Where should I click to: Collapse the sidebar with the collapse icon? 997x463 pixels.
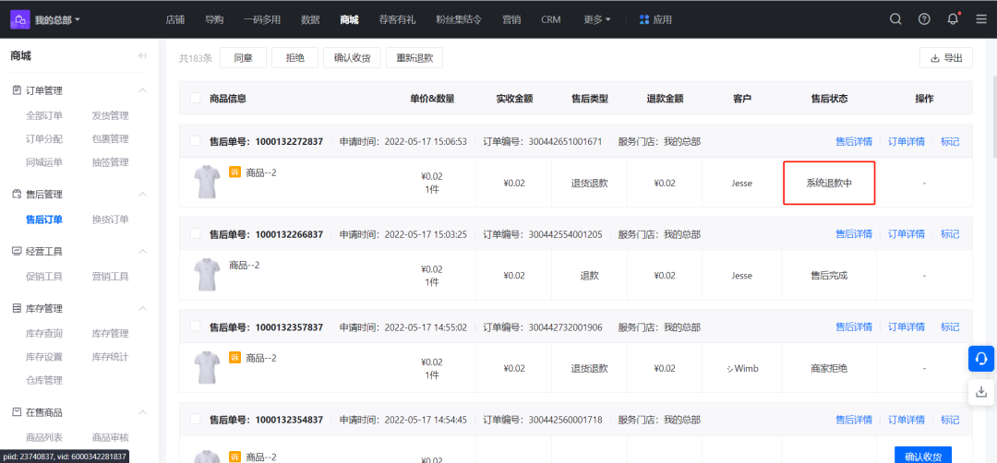click(x=142, y=56)
